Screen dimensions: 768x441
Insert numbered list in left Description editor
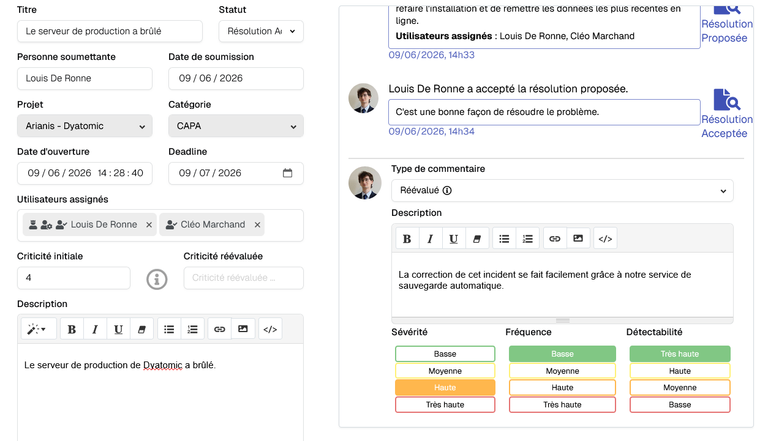[x=192, y=329]
